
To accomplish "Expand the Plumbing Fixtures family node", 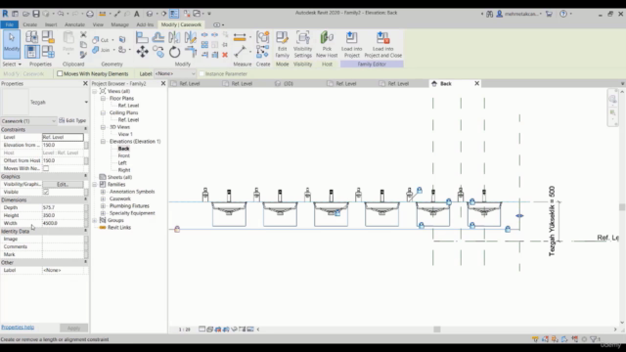I will point(103,206).
